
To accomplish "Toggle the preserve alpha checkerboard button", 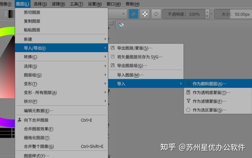I will 145,14.
